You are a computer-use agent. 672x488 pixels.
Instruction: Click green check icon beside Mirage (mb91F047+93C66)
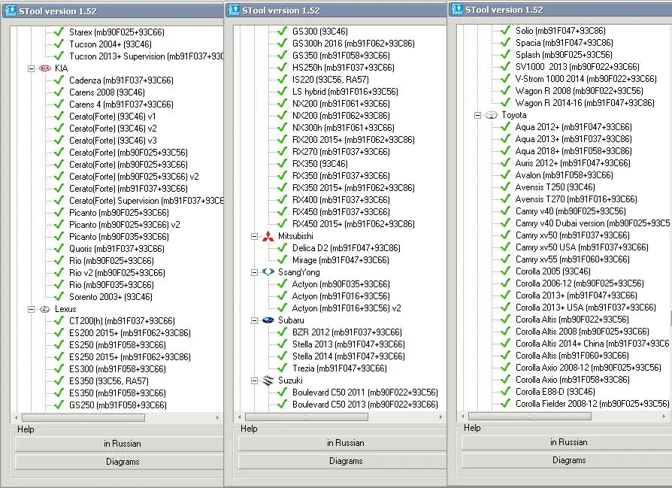coord(282,260)
